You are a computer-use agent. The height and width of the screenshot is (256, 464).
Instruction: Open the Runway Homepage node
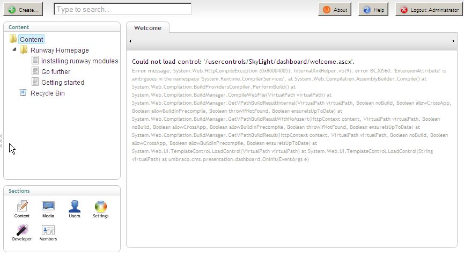pyautogui.click(x=60, y=50)
